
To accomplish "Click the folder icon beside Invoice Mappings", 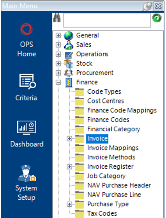I will coord(79,148).
